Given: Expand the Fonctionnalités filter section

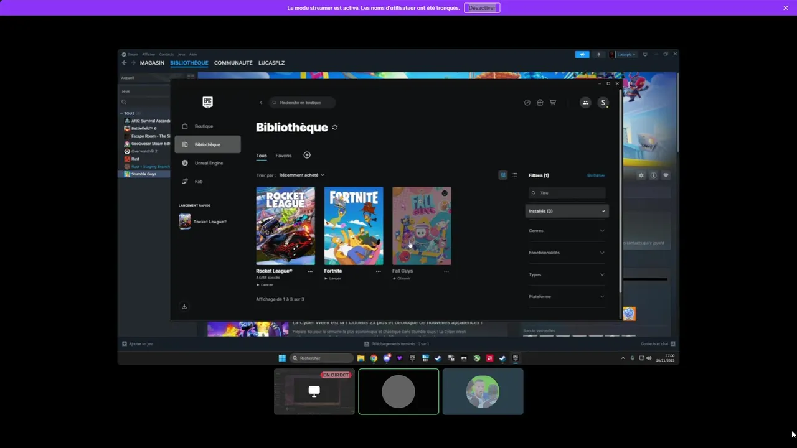Looking at the screenshot, I should pos(567,253).
